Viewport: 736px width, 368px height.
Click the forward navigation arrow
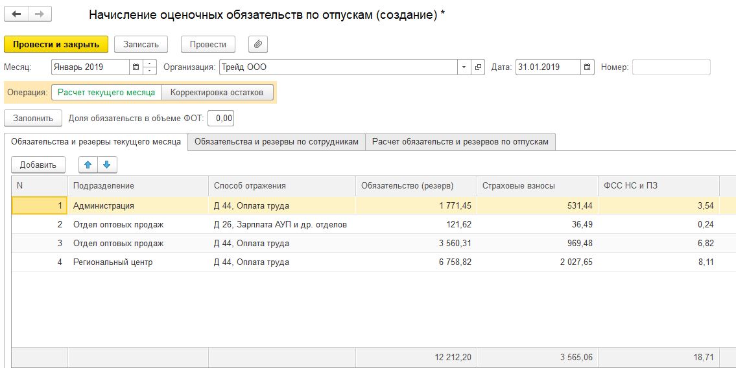(40, 14)
